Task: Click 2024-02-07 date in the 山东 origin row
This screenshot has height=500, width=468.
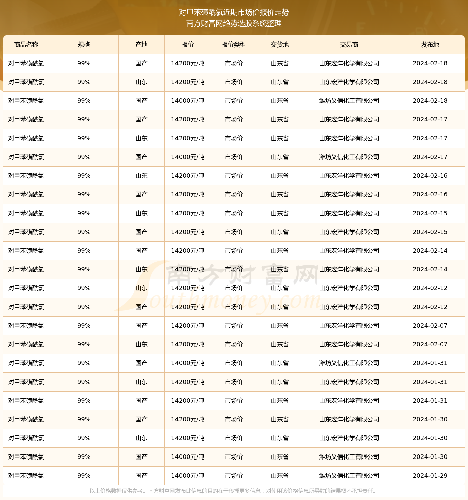Action: (x=430, y=344)
